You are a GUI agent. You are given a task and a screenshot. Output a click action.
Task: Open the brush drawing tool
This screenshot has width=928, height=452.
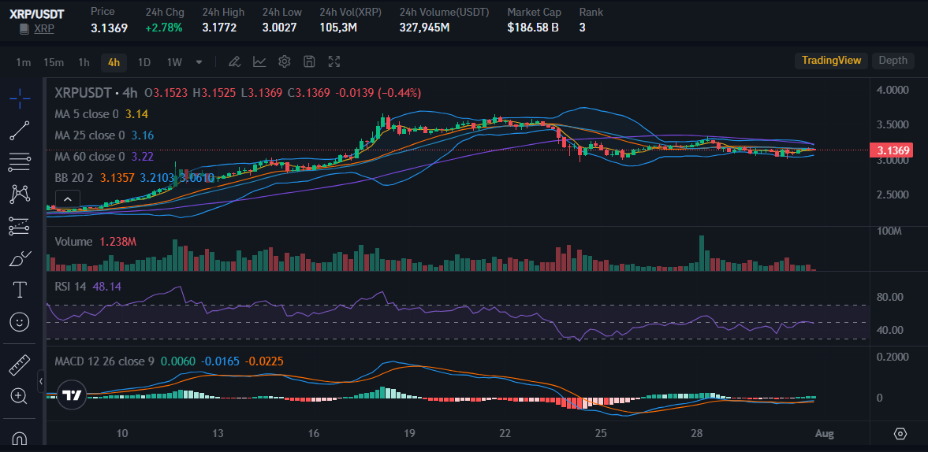click(20, 257)
